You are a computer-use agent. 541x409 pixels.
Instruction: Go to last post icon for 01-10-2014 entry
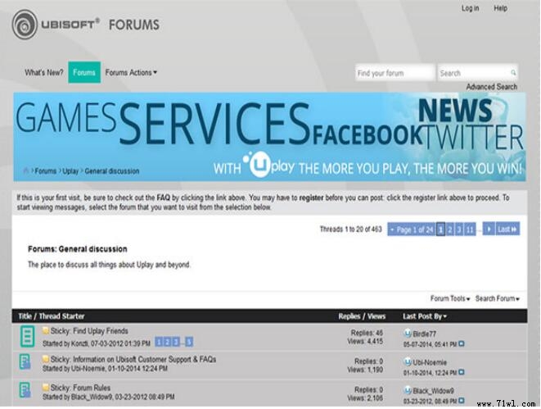(462, 372)
